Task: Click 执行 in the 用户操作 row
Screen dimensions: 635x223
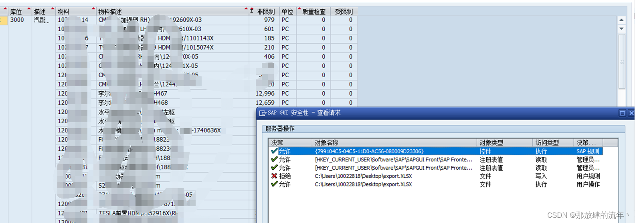Action: [x=541, y=184]
